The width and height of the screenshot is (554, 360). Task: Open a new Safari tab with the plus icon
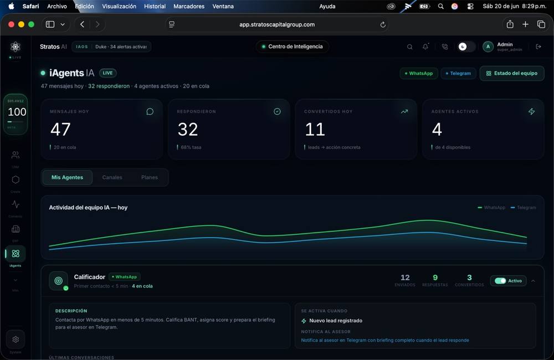pyautogui.click(x=525, y=24)
